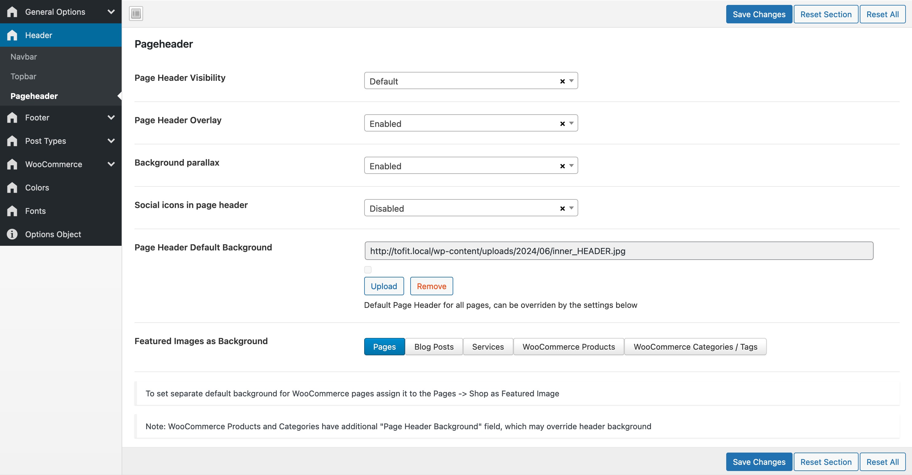Clear the Background parallax selection
This screenshot has height=475, width=912.
pyautogui.click(x=562, y=166)
